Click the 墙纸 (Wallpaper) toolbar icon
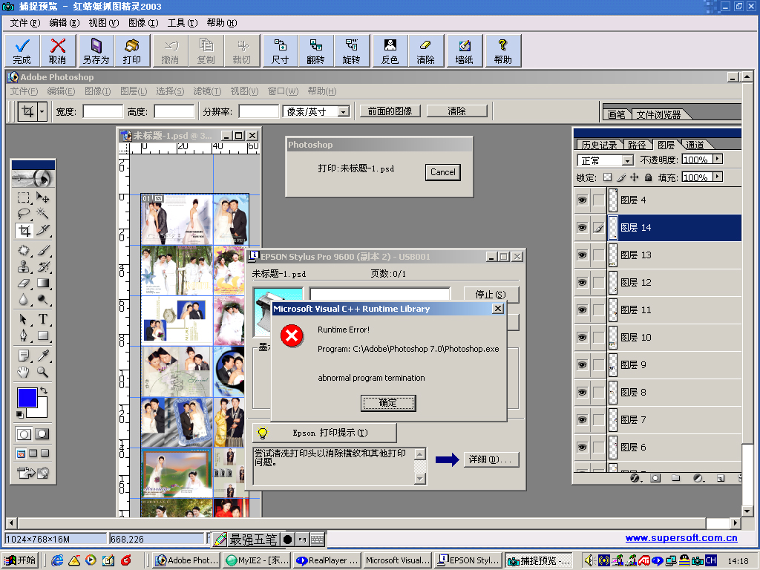Viewport: 760px width, 570px height. [465, 50]
